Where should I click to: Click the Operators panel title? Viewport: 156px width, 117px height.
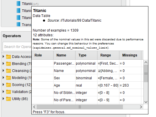click(12, 36)
